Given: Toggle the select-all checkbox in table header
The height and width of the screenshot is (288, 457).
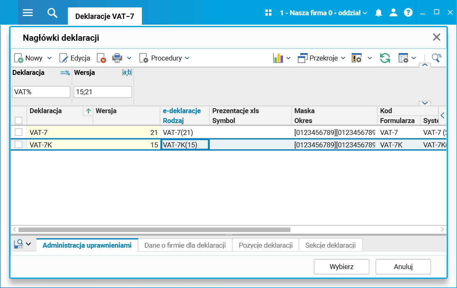Looking at the screenshot, I should pyautogui.click(x=19, y=121).
